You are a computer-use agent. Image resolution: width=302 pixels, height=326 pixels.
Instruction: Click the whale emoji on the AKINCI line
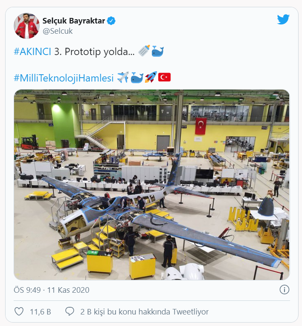coord(157,52)
